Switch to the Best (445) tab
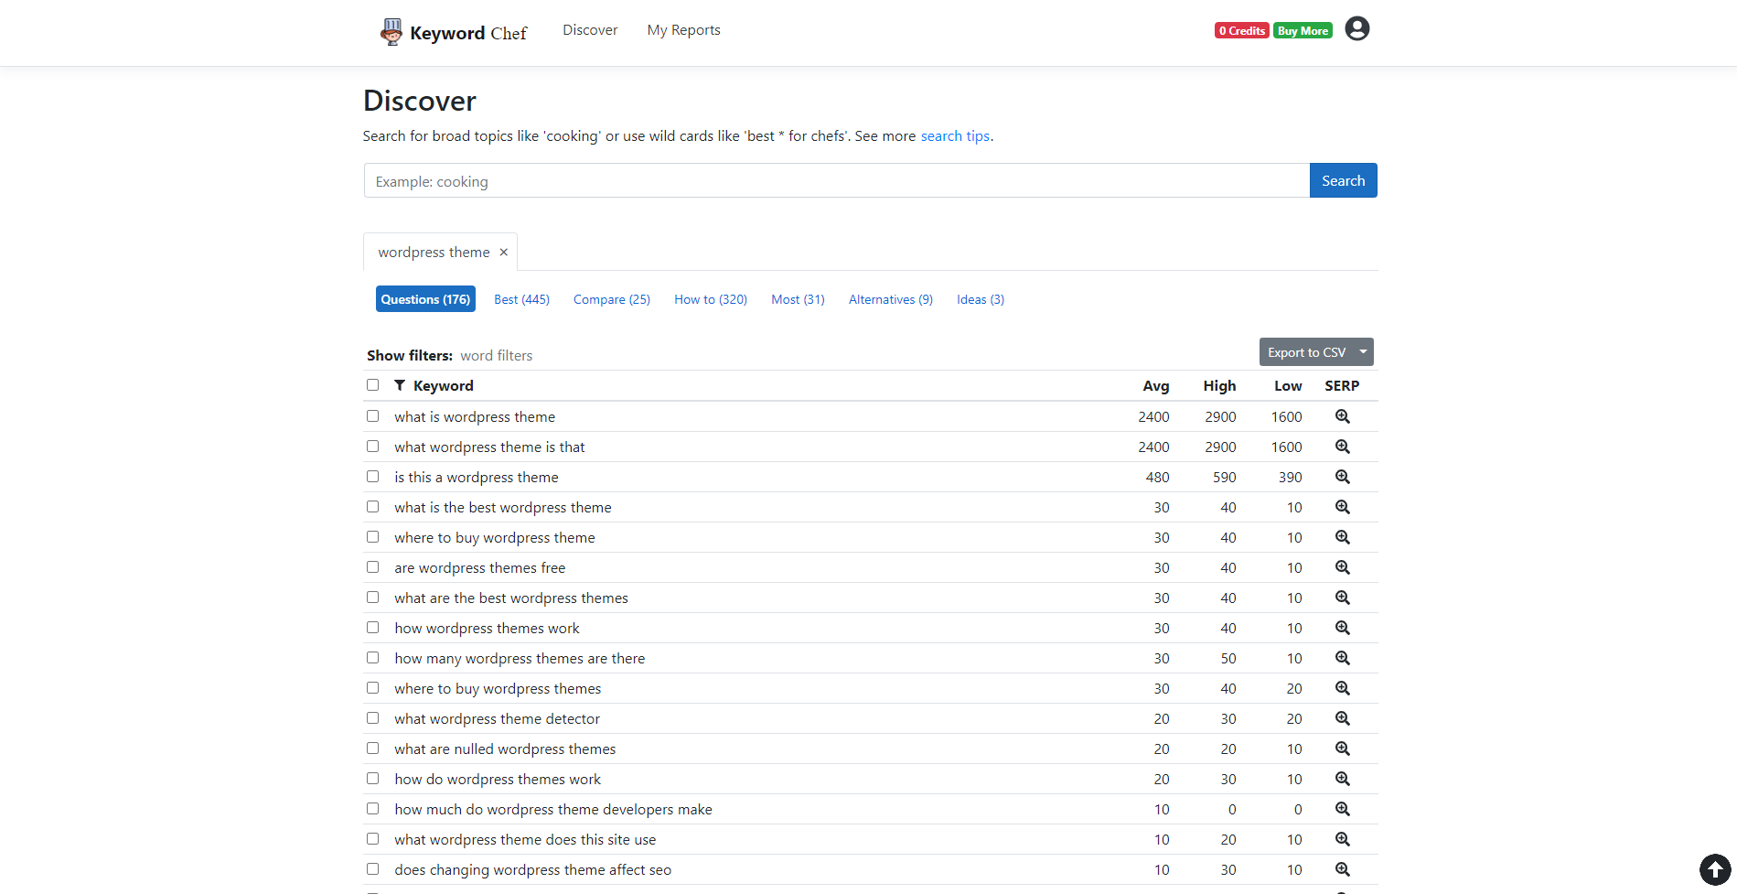 click(521, 299)
